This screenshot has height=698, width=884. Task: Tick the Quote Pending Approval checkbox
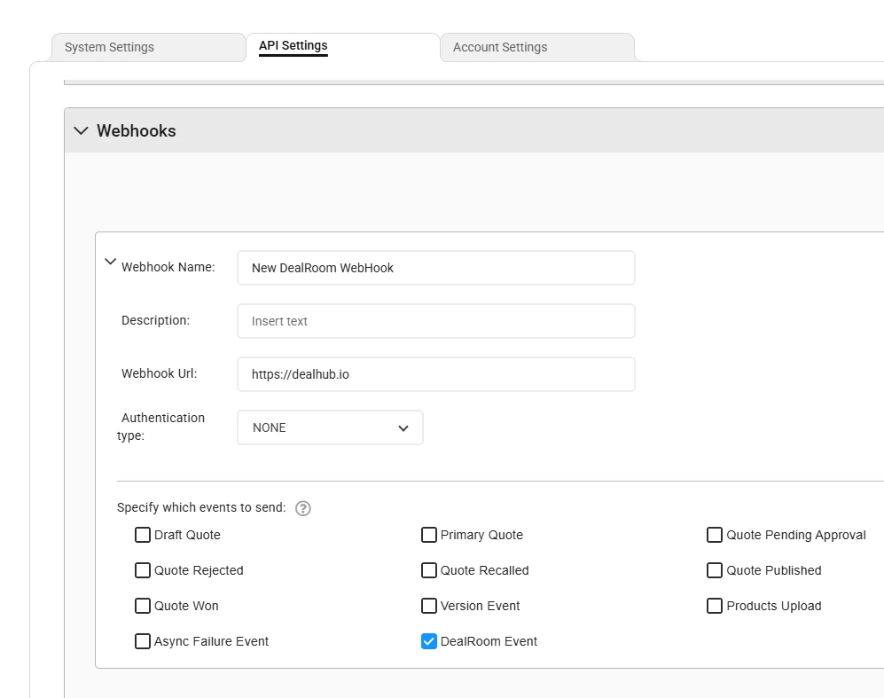tap(715, 535)
